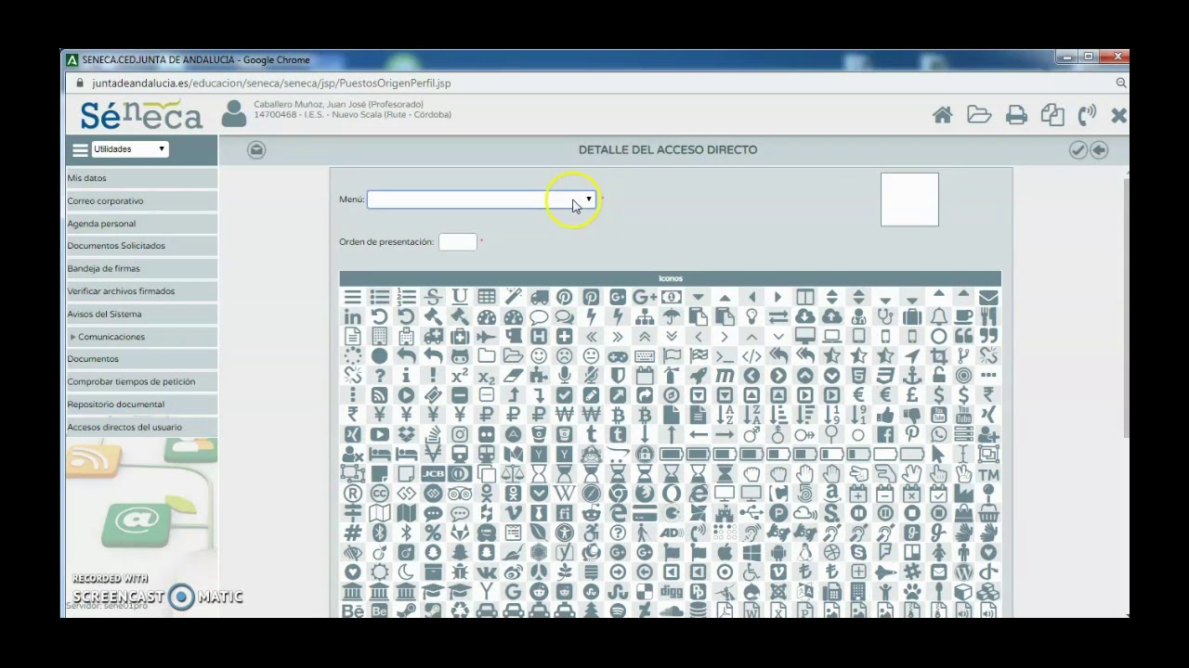
Task: Accept changes with the checkmark button
Action: tap(1078, 149)
